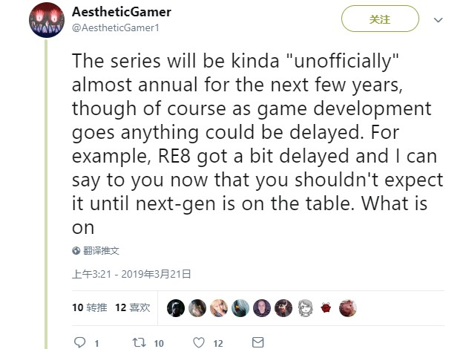The image size is (466, 349).
Task: Click the last pink liker avatar
Action: point(348,307)
